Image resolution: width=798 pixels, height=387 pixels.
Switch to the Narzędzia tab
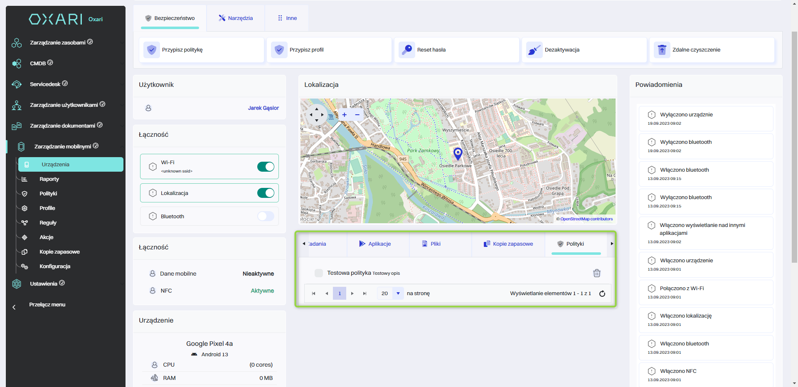coord(236,18)
